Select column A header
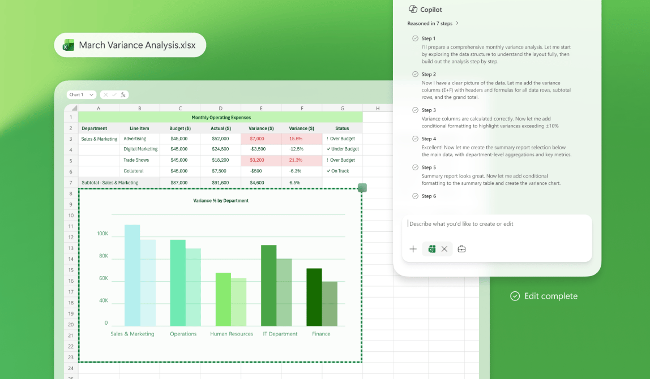This screenshot has width=650, height=379. tap(99, 108)
